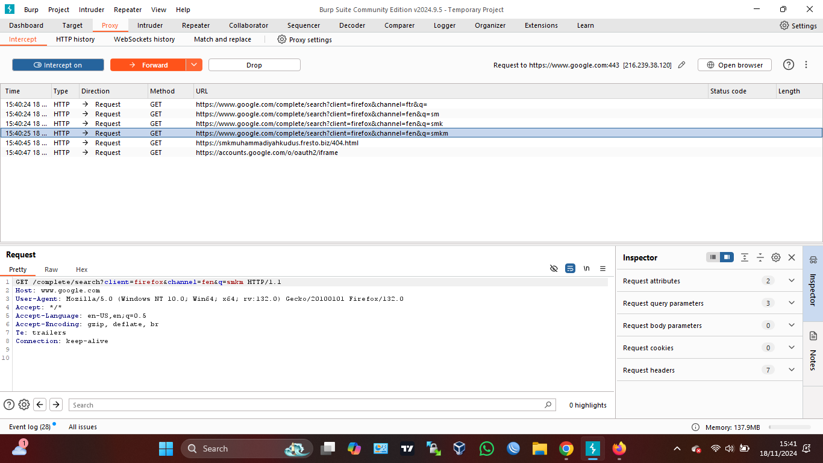The width and height of the screenshot is (823, 463).
Task: Open Firefox from the taskbar
Action: [x=619, y=449]
